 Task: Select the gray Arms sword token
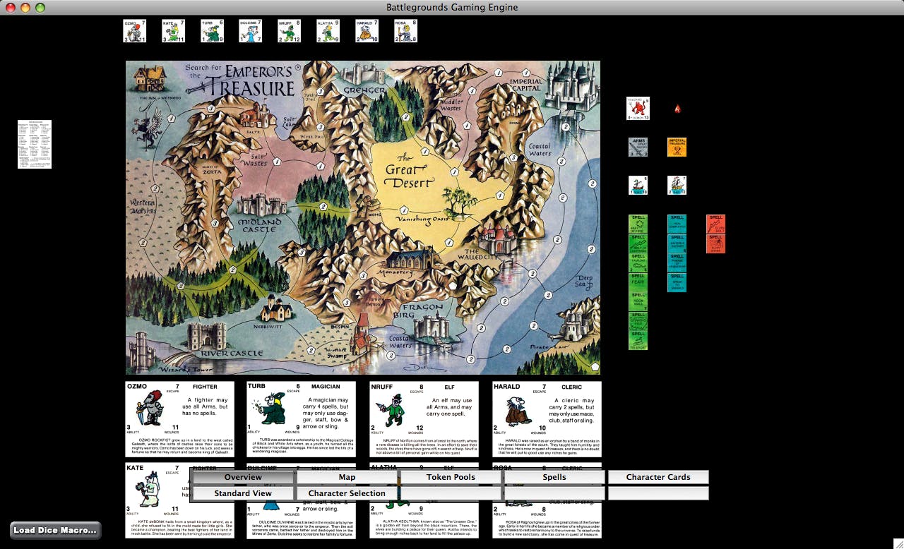click(638, 147)
